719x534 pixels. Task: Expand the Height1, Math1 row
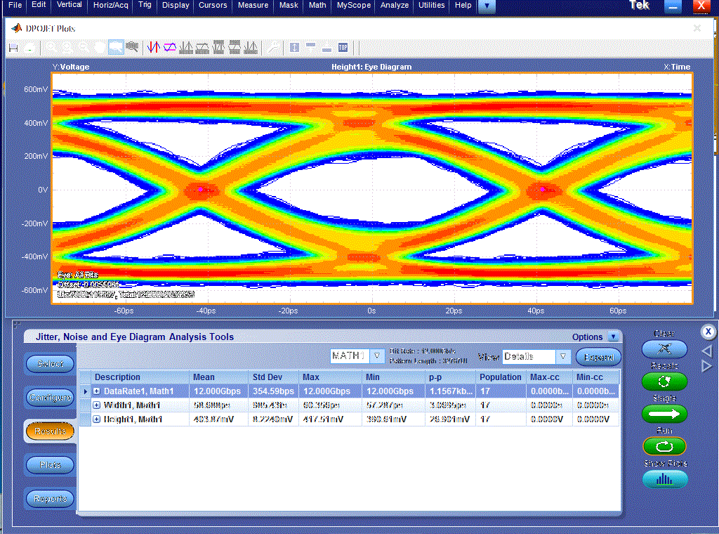(97, 419)
